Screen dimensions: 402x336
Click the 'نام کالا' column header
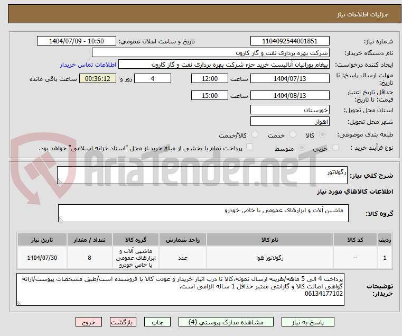point(270,240)
